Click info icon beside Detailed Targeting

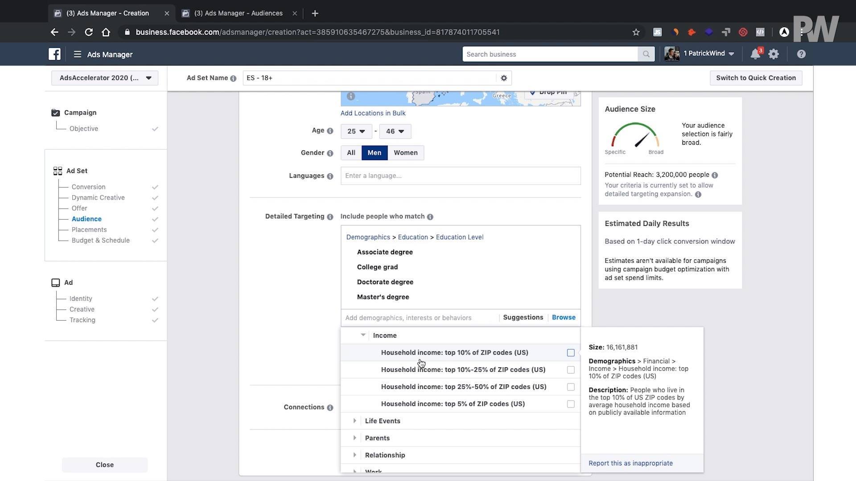[330, 217]
